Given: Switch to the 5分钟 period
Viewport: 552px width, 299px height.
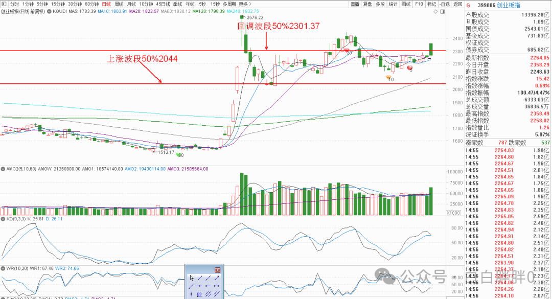Looking at the screenshot, I should [42, 4].
